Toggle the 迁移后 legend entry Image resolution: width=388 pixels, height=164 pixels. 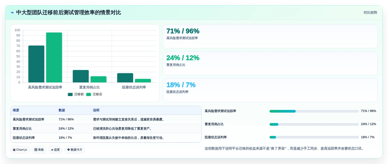[x=94, y=94]
